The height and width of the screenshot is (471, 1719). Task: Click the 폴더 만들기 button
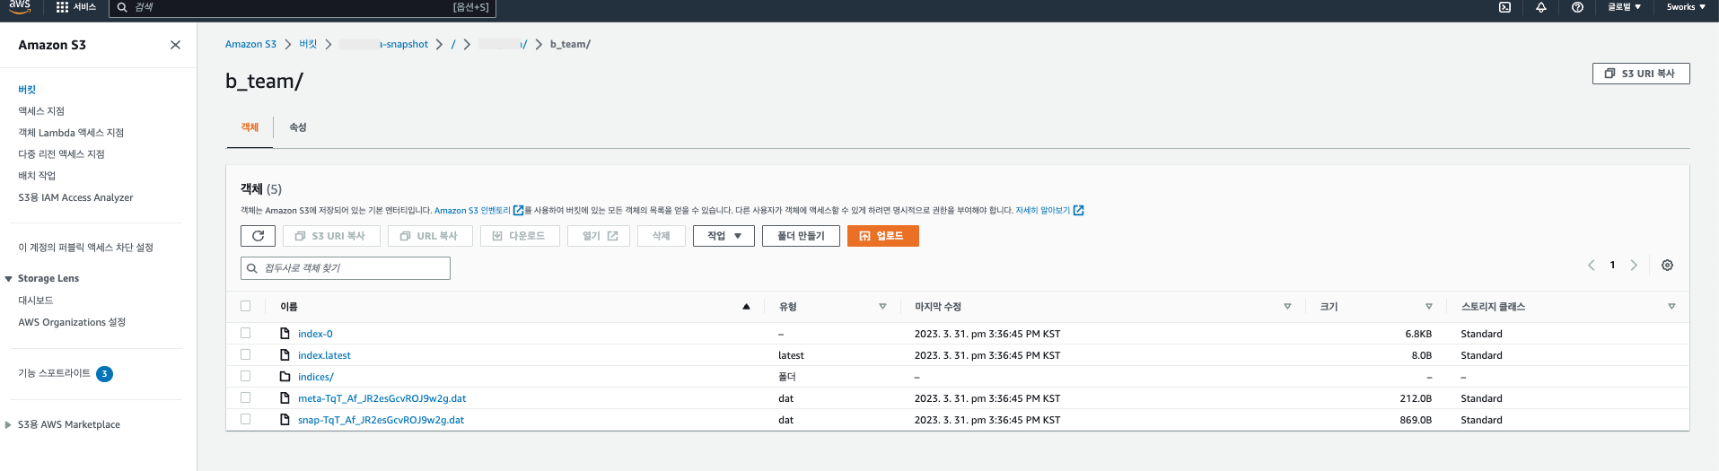[x=801, y=236]
